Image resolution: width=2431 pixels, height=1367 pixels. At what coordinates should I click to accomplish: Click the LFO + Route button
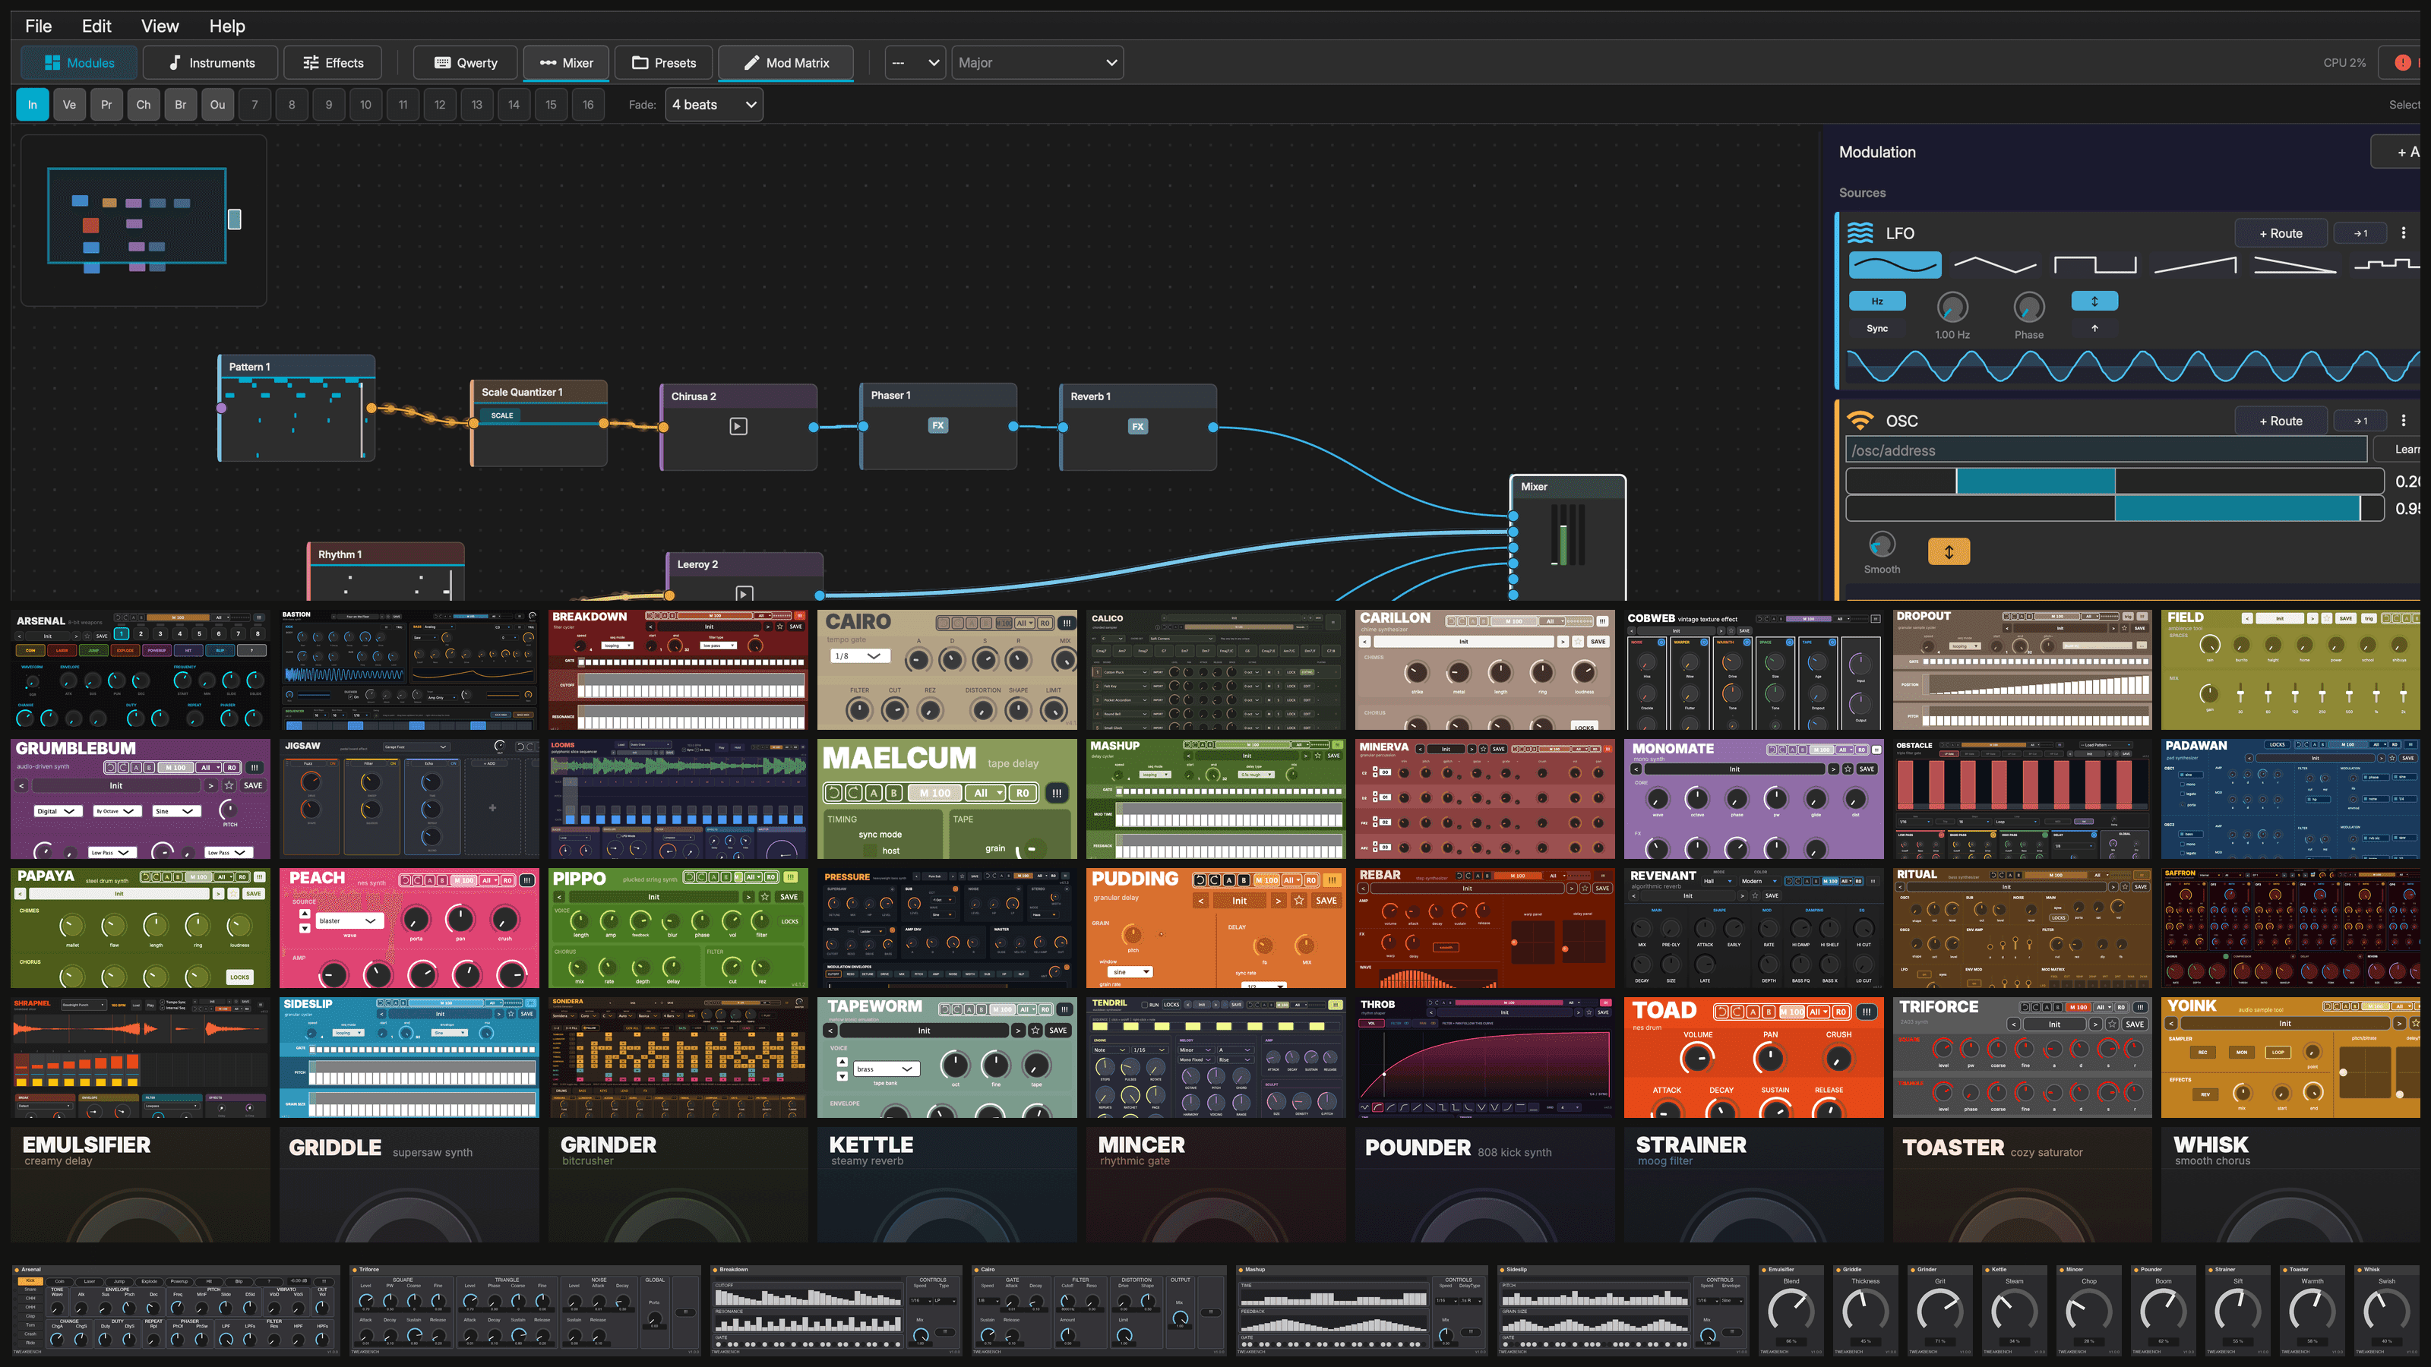click(x=2280, y=233)
